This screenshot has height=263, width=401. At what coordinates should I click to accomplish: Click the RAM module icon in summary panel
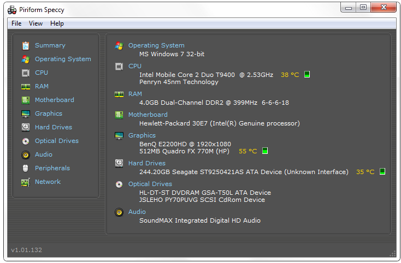(x=119, y=94)
